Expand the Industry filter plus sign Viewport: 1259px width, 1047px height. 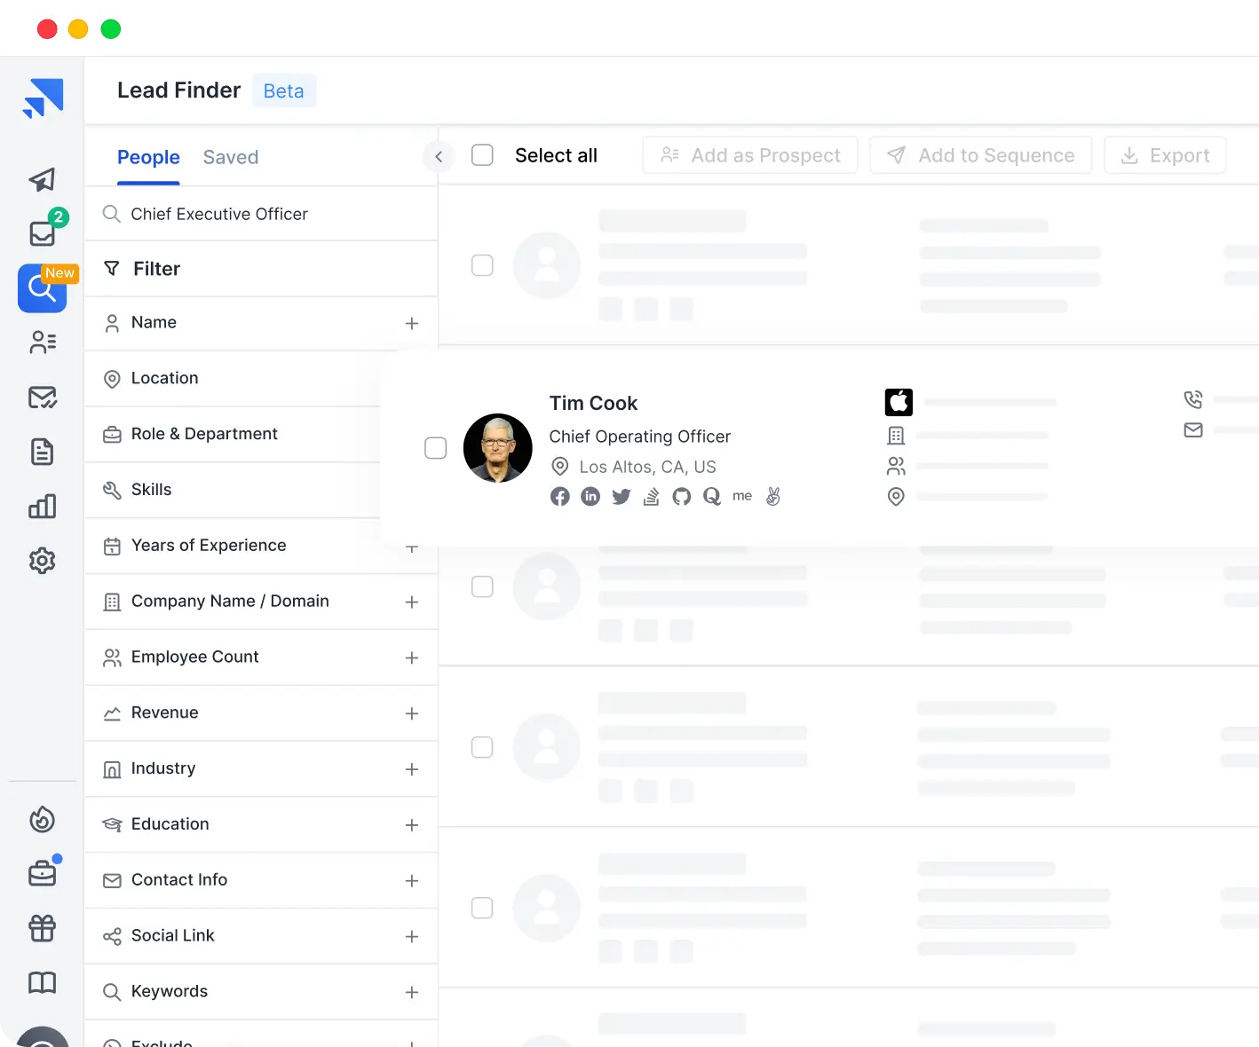pyautogui.click(x=411, y=769)
